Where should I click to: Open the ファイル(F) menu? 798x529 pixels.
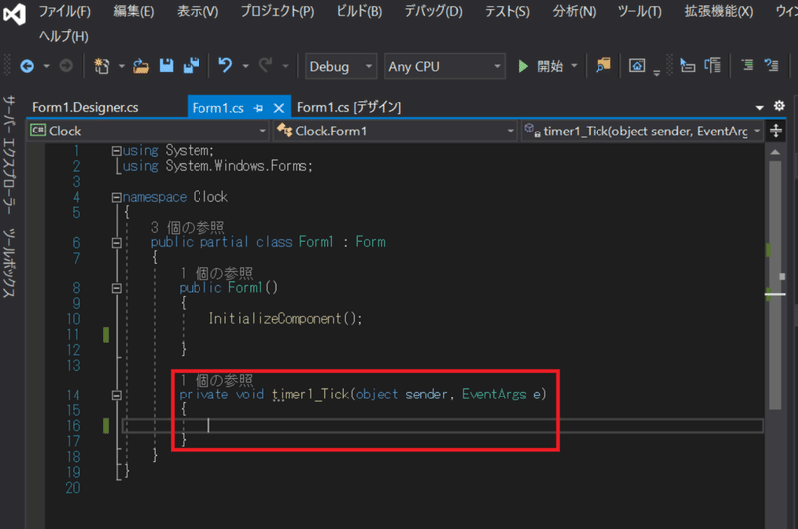tap(65, 11)
